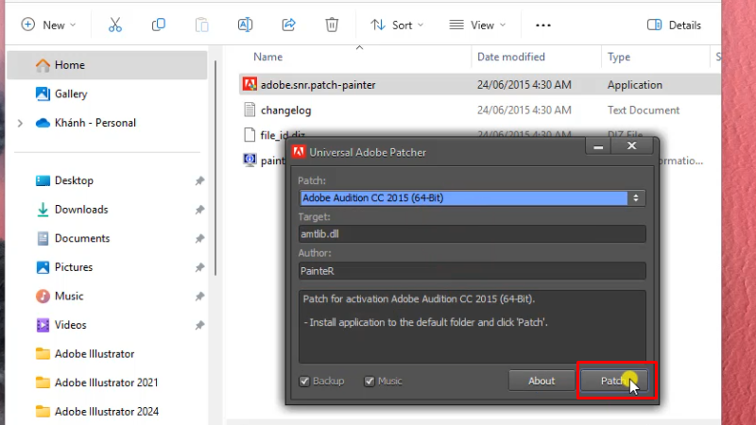Open the Adobe Illustrator 2024 folder
Image resolution: width=756 pixels, height=425 pixels.
click(x=107, y=412)
